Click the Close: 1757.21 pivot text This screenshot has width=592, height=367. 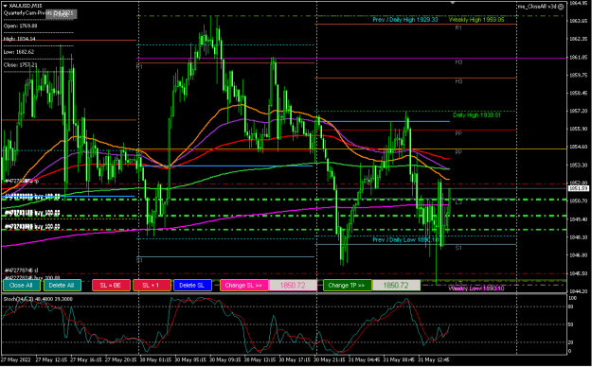point(21,65)
